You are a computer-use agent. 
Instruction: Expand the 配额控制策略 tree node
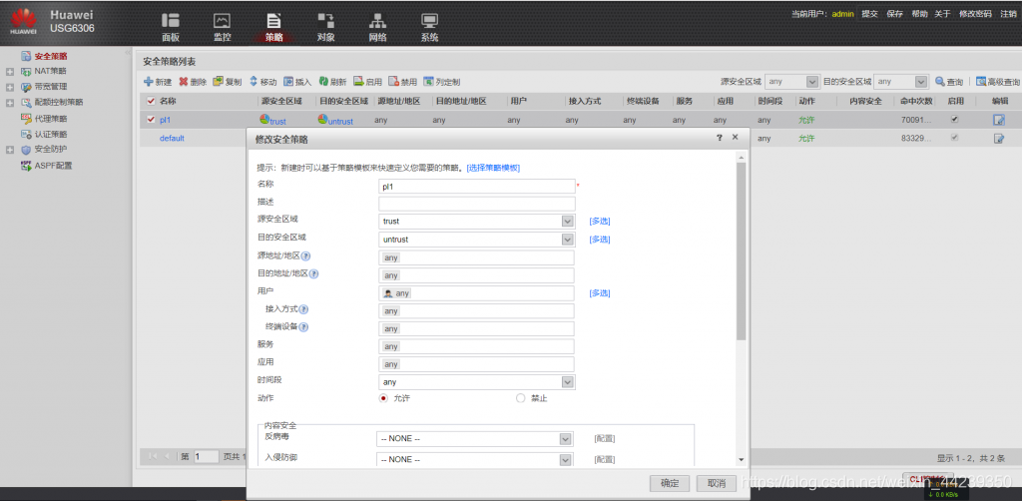coord(10,102)
